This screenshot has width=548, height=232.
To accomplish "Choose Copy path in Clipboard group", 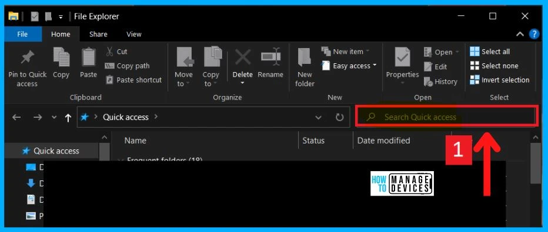I will click(x=128, y=66).
